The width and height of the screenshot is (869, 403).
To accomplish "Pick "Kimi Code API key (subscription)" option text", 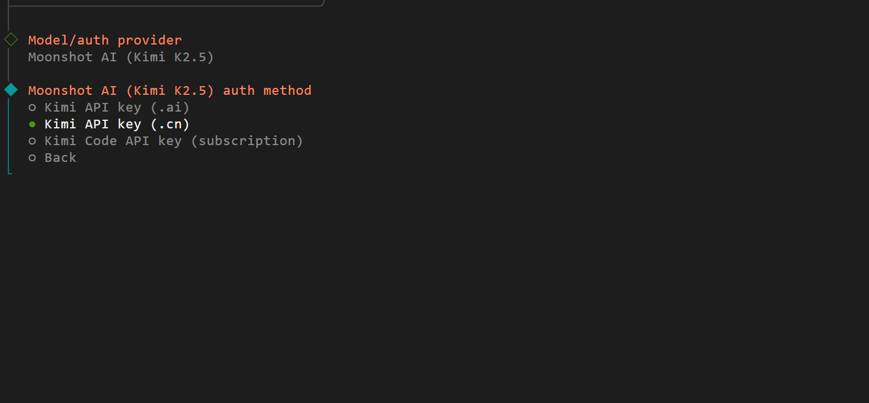I will point(174,141).
